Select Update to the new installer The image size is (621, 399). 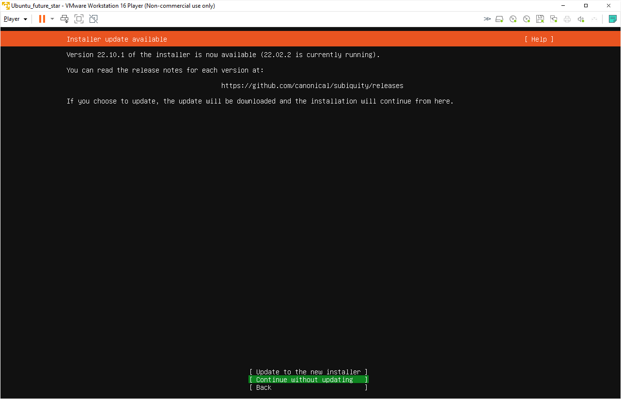[309, 372]
